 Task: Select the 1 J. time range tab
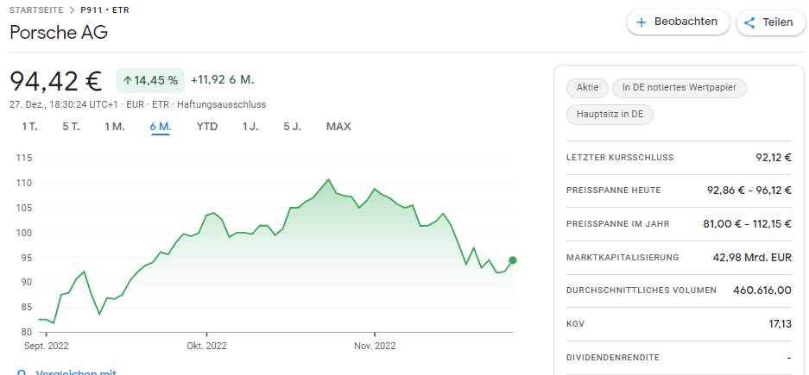click(x=250, y=127)
